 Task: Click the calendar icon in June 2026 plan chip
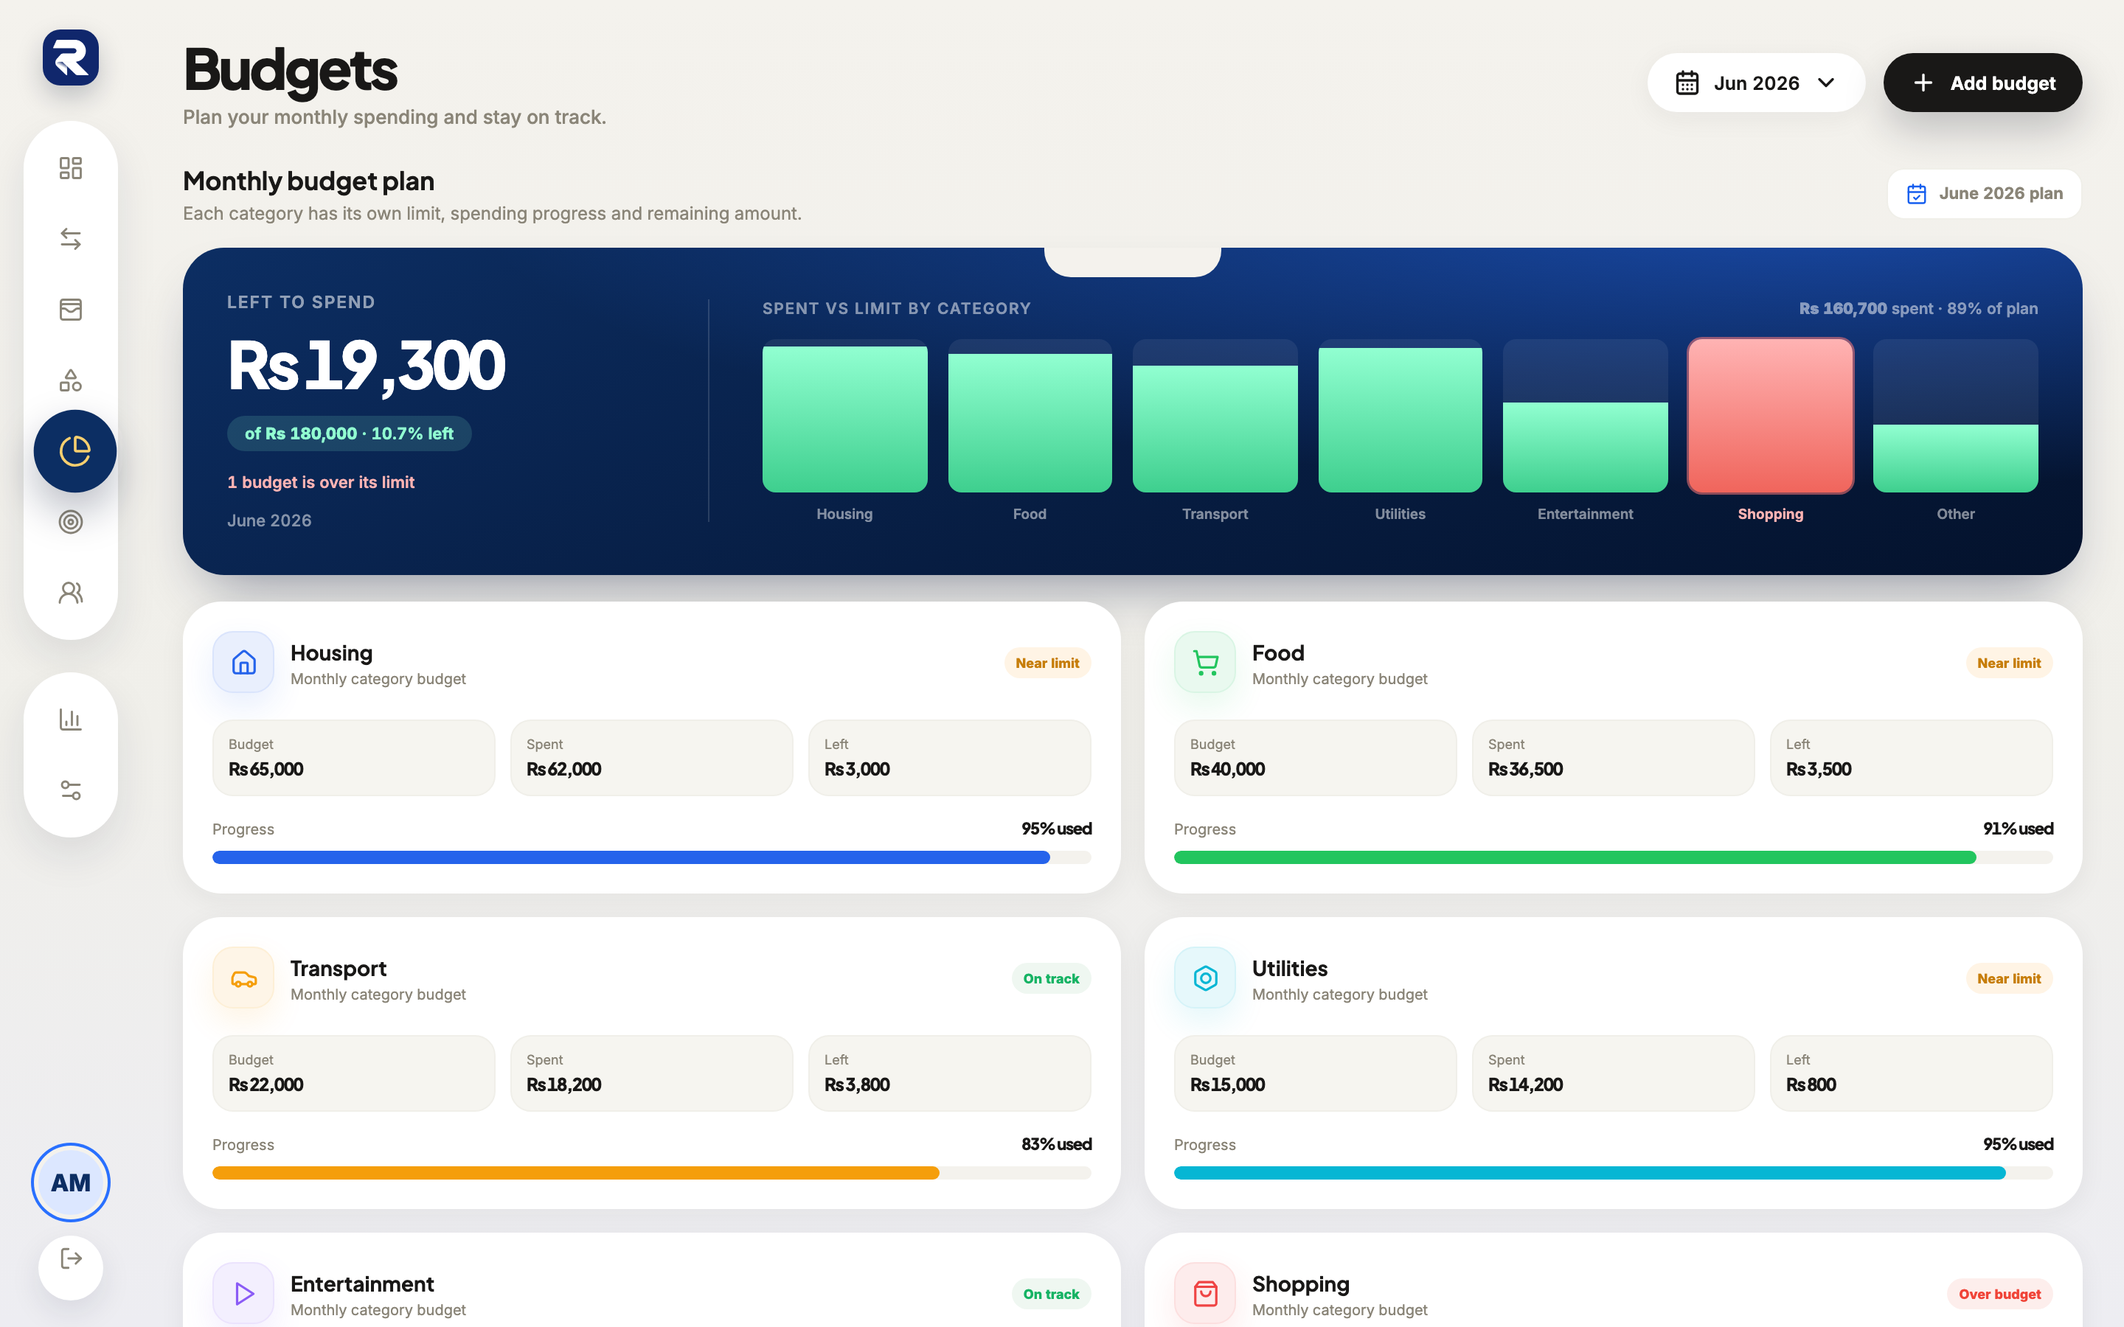pos(1917,194)
